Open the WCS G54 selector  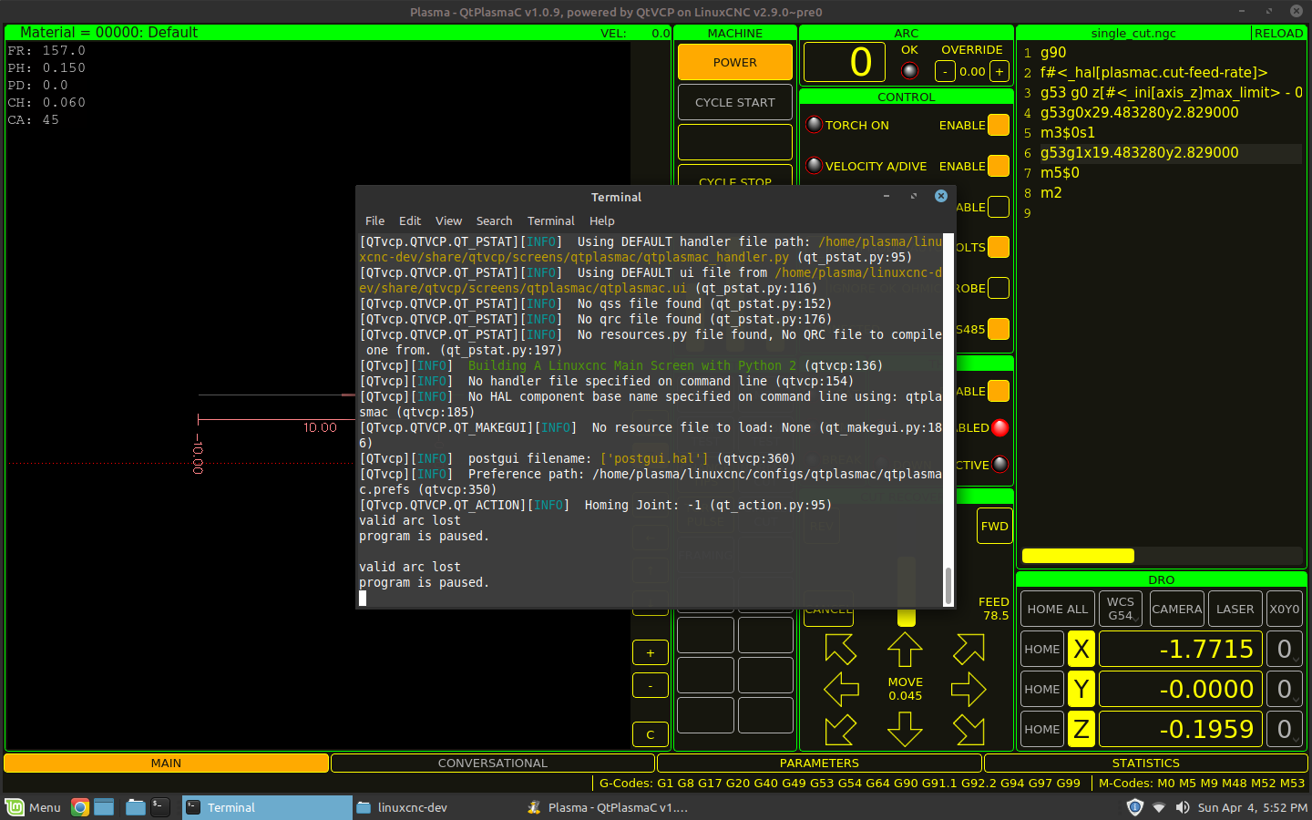pyautogui.click(x=1121, y=609)
